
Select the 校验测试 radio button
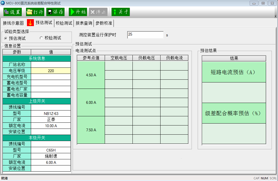41,38
